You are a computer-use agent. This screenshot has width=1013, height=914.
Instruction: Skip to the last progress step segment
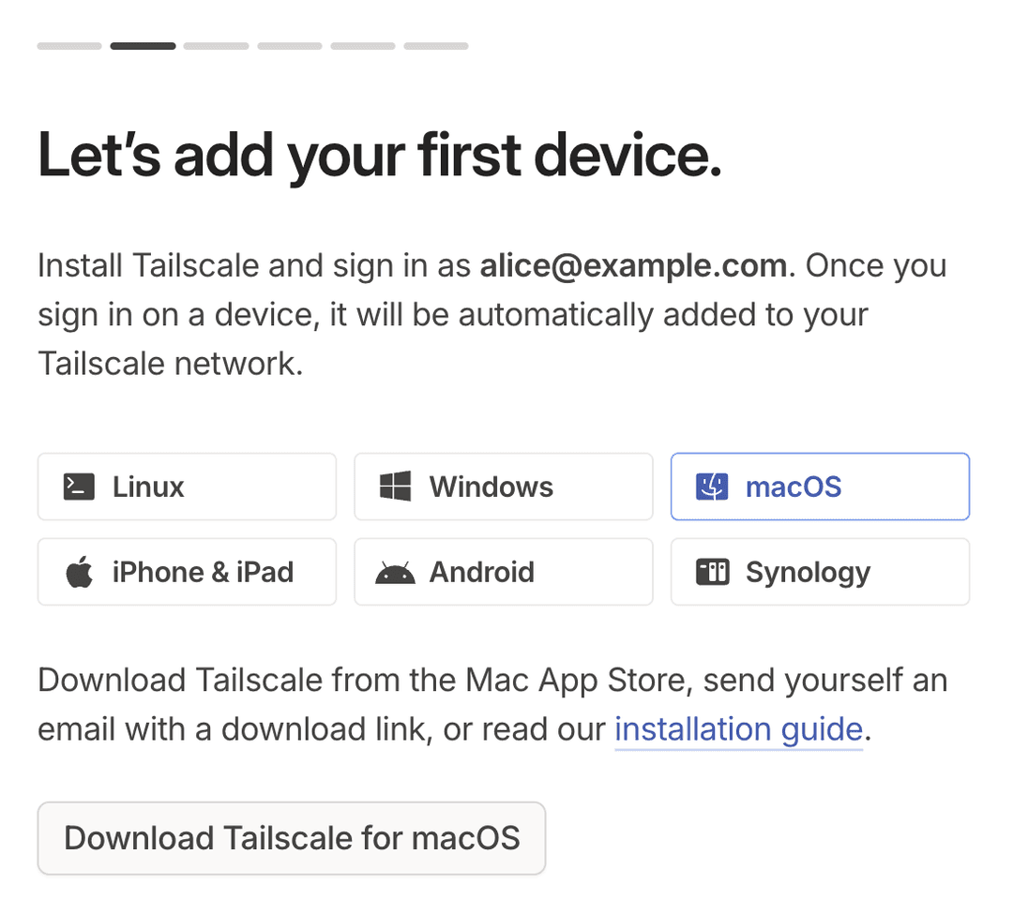436,46
